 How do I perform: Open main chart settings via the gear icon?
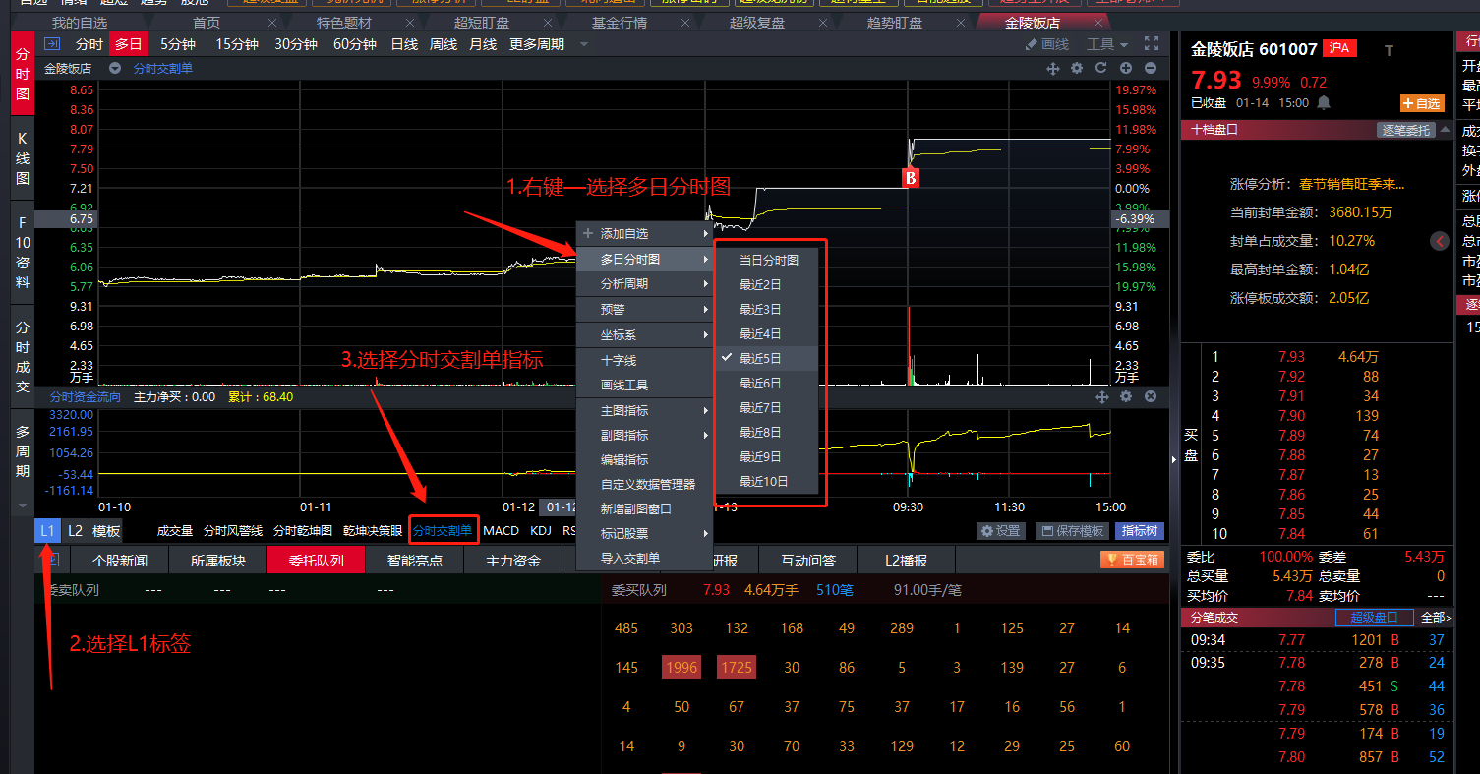coord(1077,68)
